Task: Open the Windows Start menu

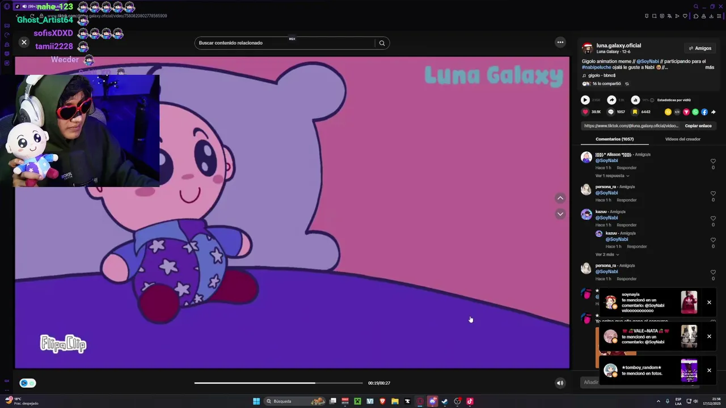Action: 256,401
